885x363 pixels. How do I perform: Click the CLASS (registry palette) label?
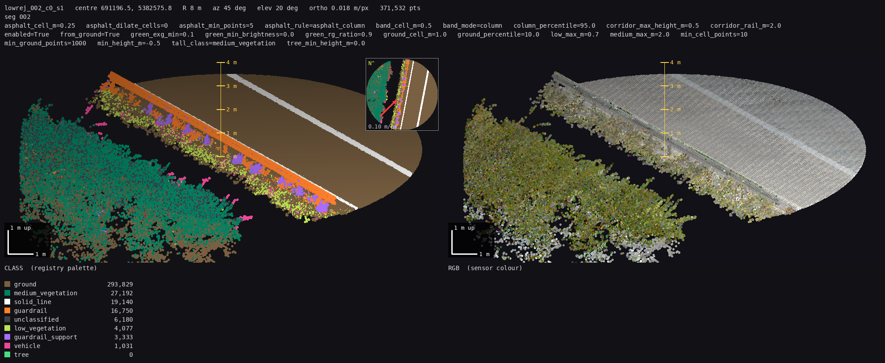point(51,268)
